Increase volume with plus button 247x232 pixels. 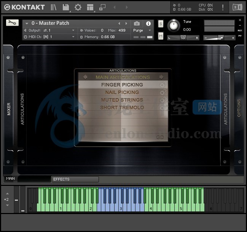(x=233, y=38)
